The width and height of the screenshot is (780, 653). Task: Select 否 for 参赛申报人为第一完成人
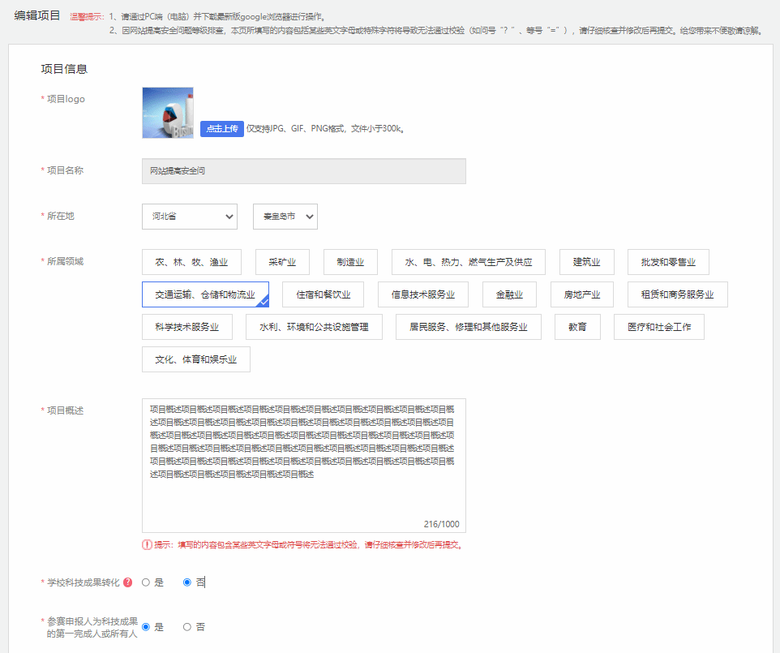click(187, 627)
